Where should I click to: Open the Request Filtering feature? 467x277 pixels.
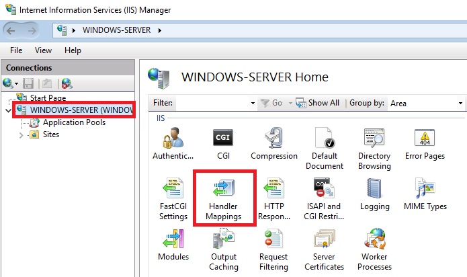(x=273, y=249)
